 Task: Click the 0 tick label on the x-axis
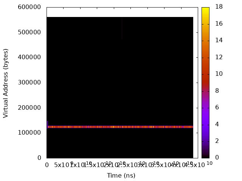(47, 165)
